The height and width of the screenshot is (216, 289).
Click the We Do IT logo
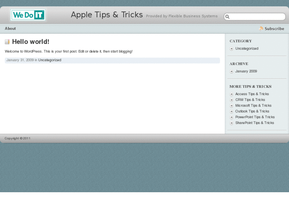(x=28, y=15)
